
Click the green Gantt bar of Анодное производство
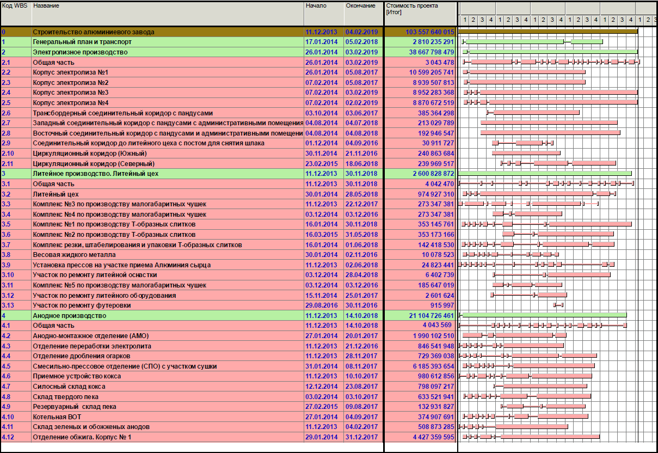tap(543, 315)
